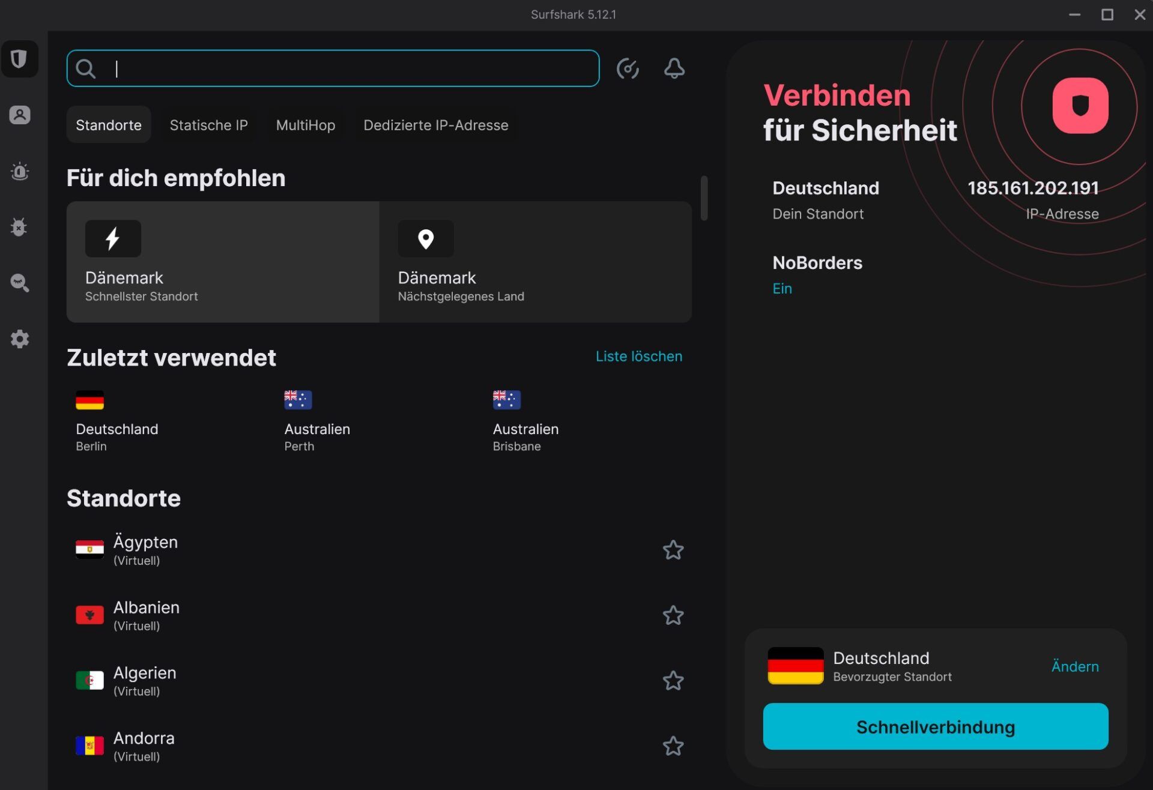Image resolution: width=1153 pixels, height=790 pixels.
Task: Open the notifications bell icon
Action: [674, 68]
